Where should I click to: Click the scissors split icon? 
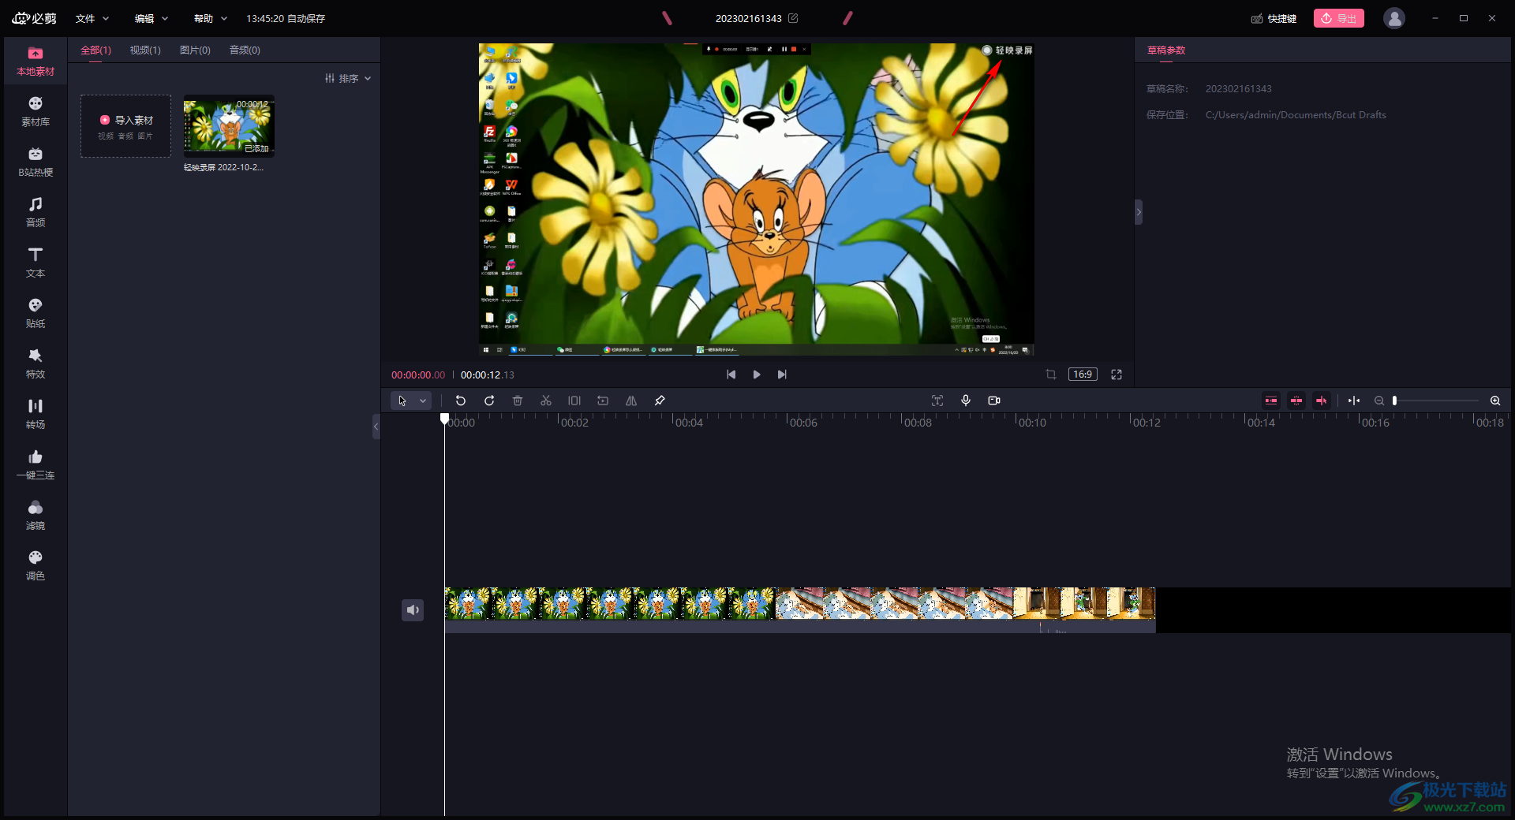pyautogui.click(x=546, y=401)
